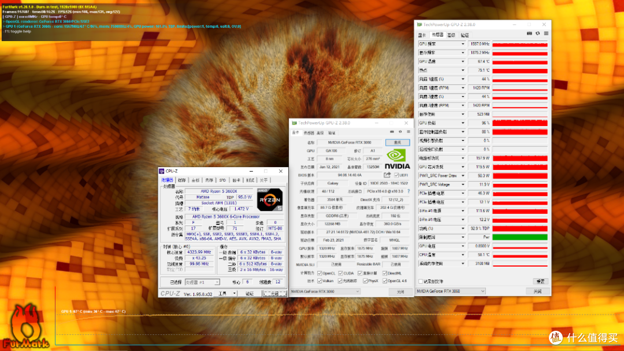This screenshot has width=624, height=351.
Task: Click the close button at bottom of sensors window
Action: click(537, 291)
